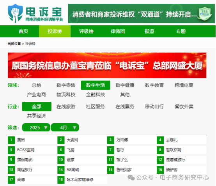The height and width of the screenshot is (186, 216).
Task: Open the year 2025 dropdown arrow
Action: click(46, 128)
